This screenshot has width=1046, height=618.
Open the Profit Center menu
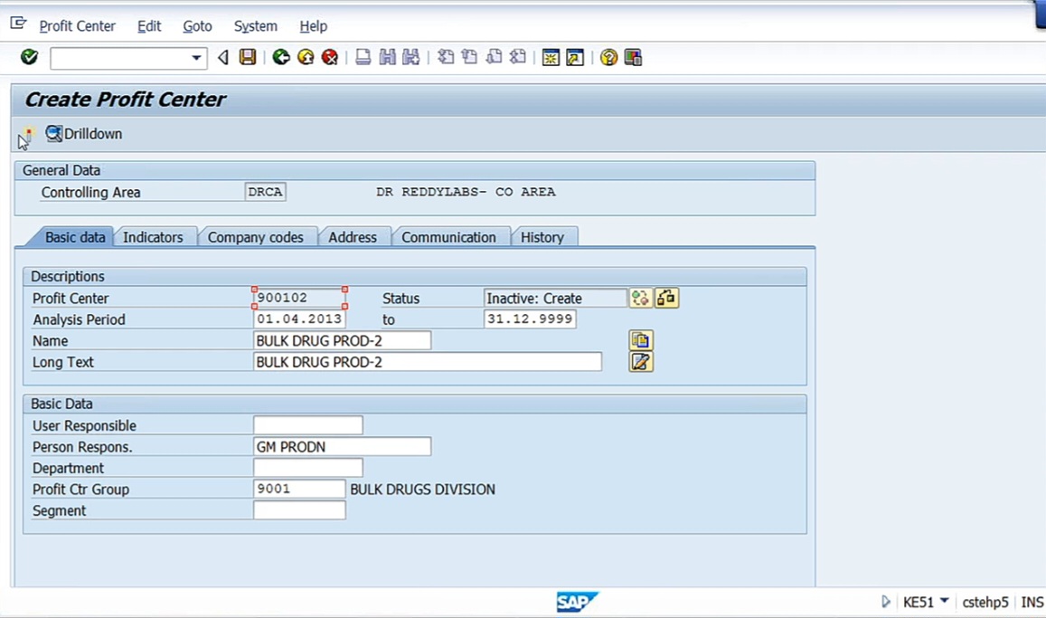coord(78,26)
